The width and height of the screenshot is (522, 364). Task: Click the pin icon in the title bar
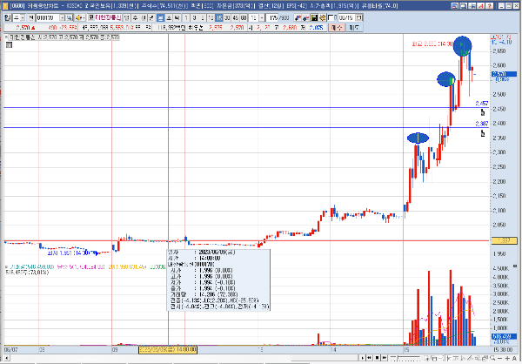click(472, 6)
